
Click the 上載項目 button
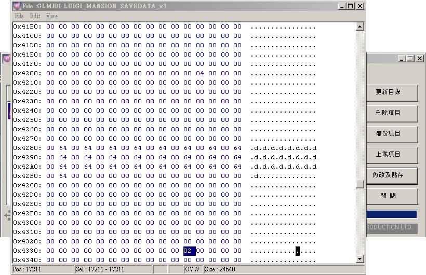coord(391,154)
